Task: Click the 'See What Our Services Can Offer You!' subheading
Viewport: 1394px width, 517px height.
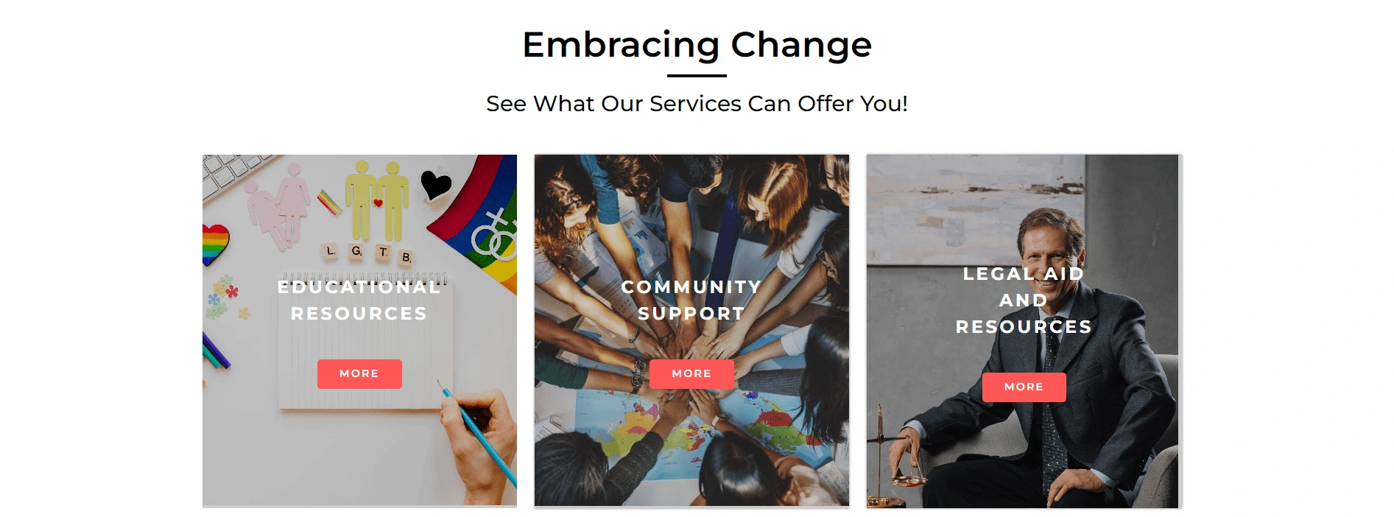Action: (x=697, y=104)
